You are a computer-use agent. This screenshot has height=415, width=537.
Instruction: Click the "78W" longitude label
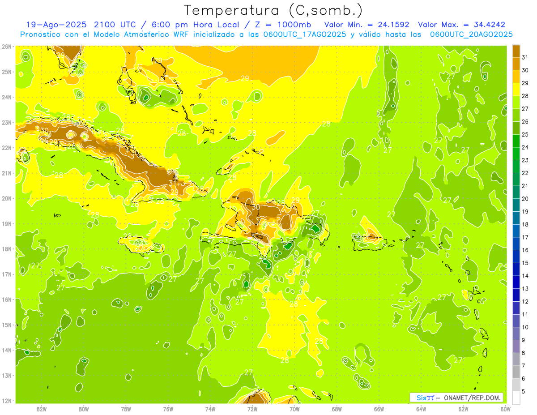pos(126,409)
